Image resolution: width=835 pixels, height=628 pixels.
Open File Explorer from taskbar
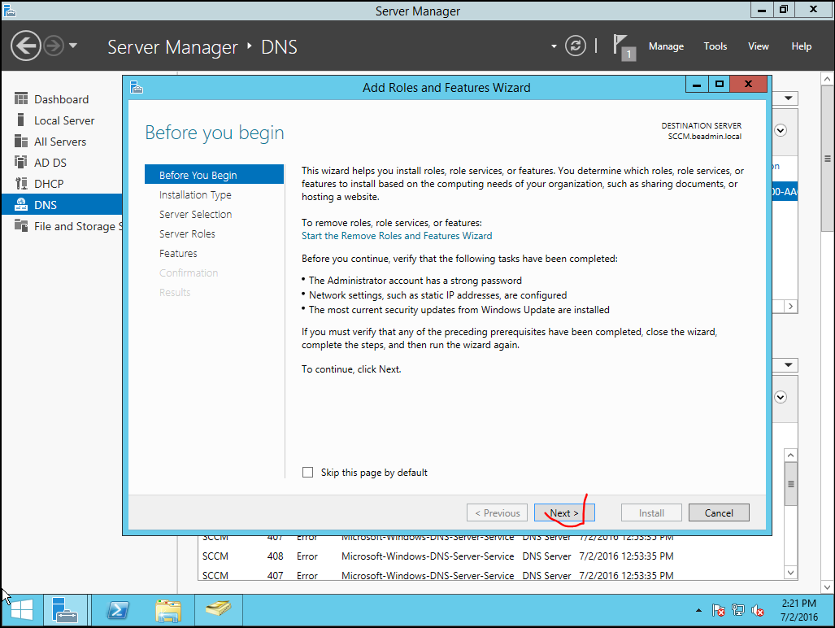tap(168, 610)
